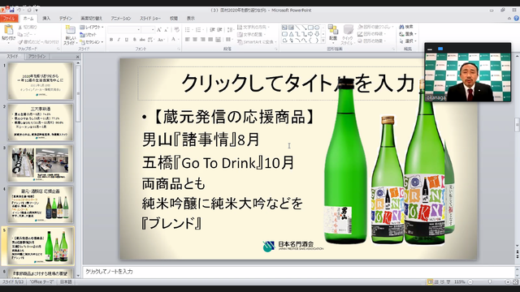
Task: Toggle Justify text alignment
Action: [210, 40]
